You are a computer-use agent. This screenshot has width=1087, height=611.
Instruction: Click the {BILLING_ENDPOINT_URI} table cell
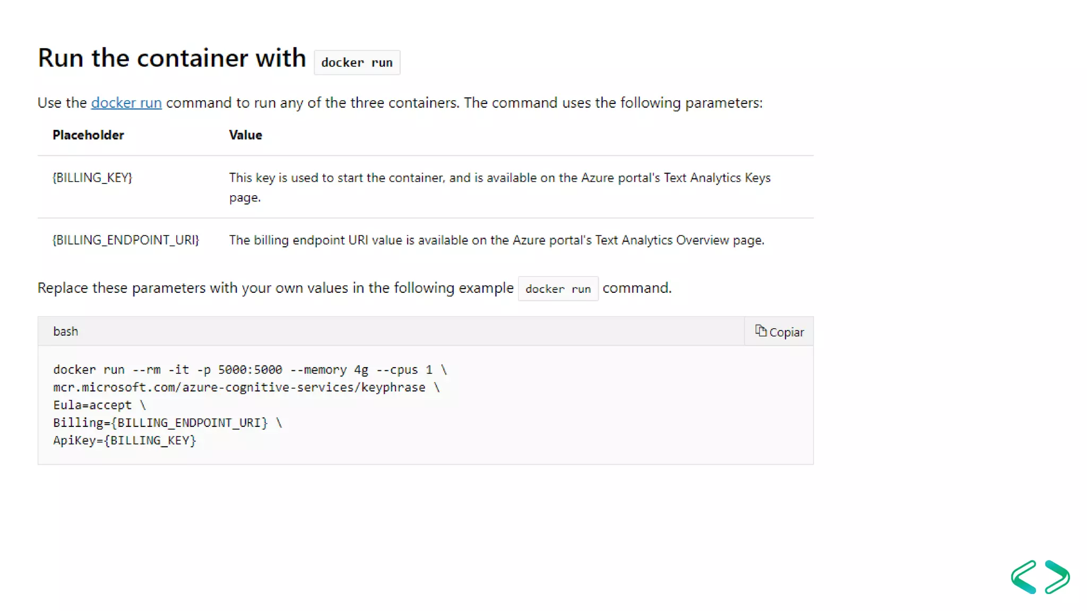126,240
